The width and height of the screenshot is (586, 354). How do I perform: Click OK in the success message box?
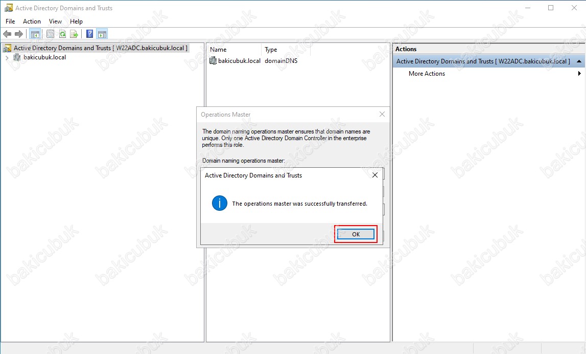point(356,234)
